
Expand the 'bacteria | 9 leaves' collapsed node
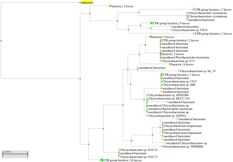150,37
